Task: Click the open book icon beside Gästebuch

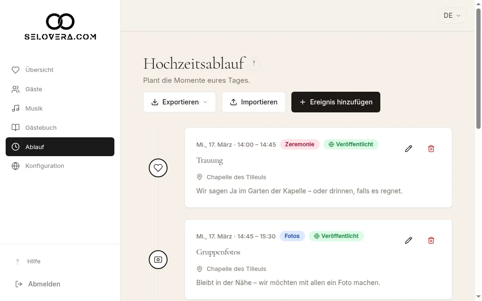Action: [16, 127]
